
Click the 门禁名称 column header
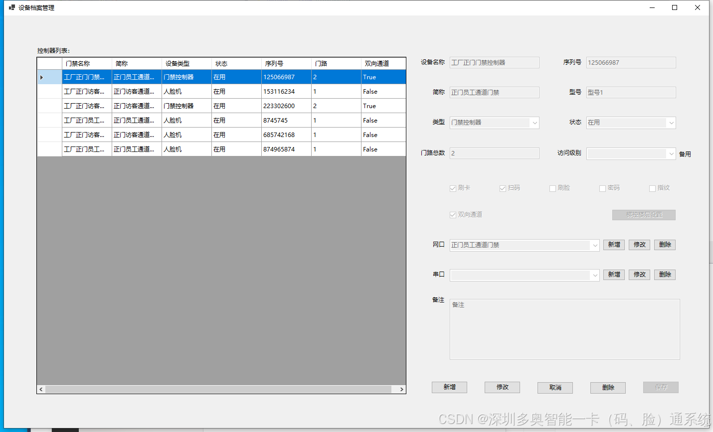[87, 64]
